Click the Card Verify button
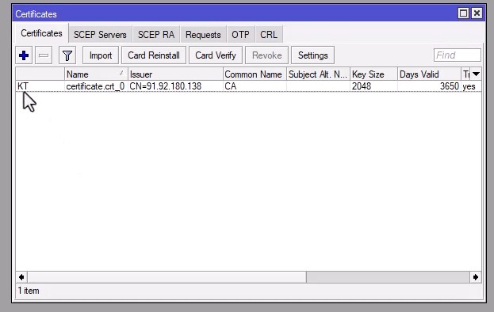The image size is (494, 312). tap(216, 55)
